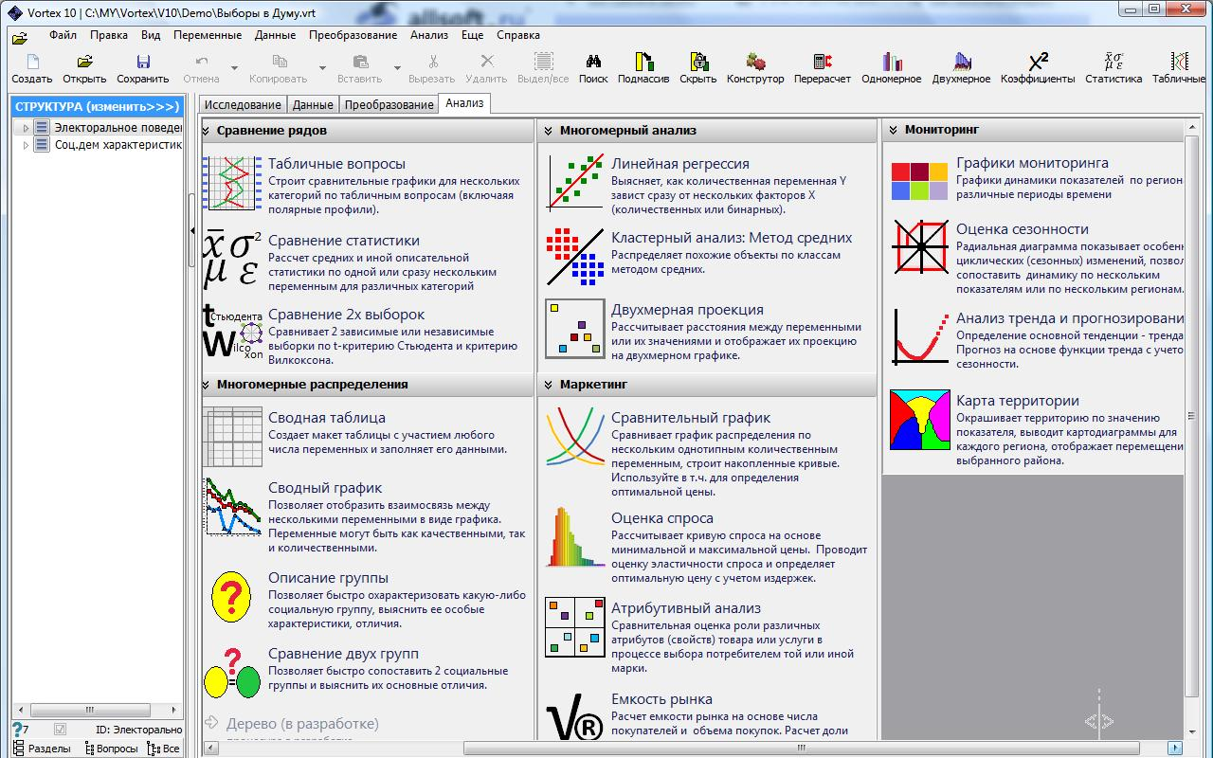Open the Подмассив tool
The height and width of the screenshot is (758, 1213).
[643, 63]
